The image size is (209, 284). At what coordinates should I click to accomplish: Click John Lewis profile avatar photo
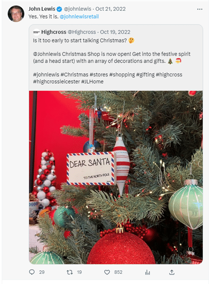16,14
